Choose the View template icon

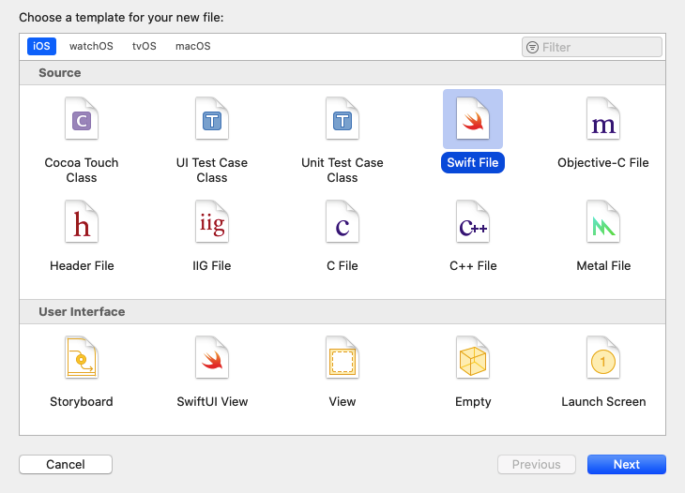[x=342, y=358]
